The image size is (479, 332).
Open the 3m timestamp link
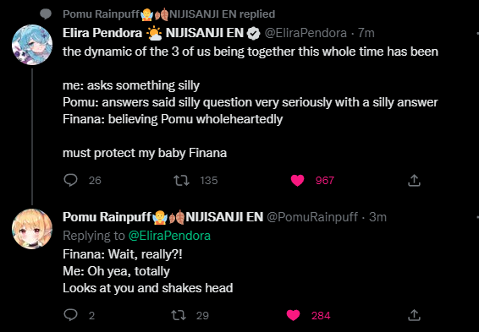[378, 217]
